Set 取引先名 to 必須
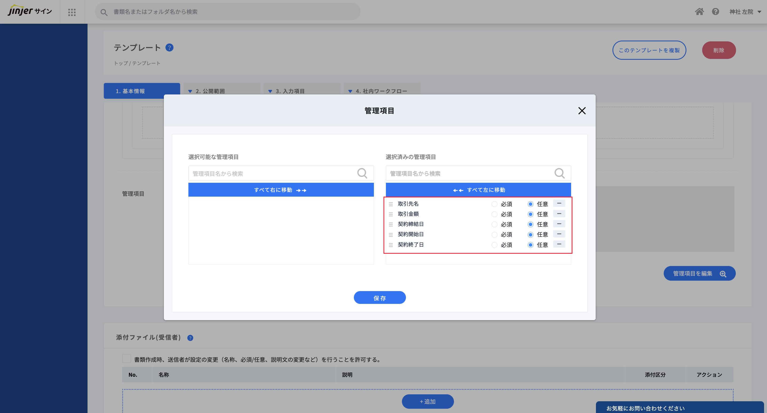The height and width of the screenshot is (413, 767). pyautogui.click(x=494, y=204)
